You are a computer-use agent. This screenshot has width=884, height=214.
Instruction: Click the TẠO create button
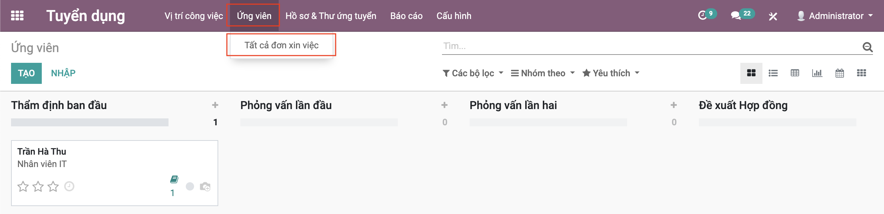coord(26,73)
